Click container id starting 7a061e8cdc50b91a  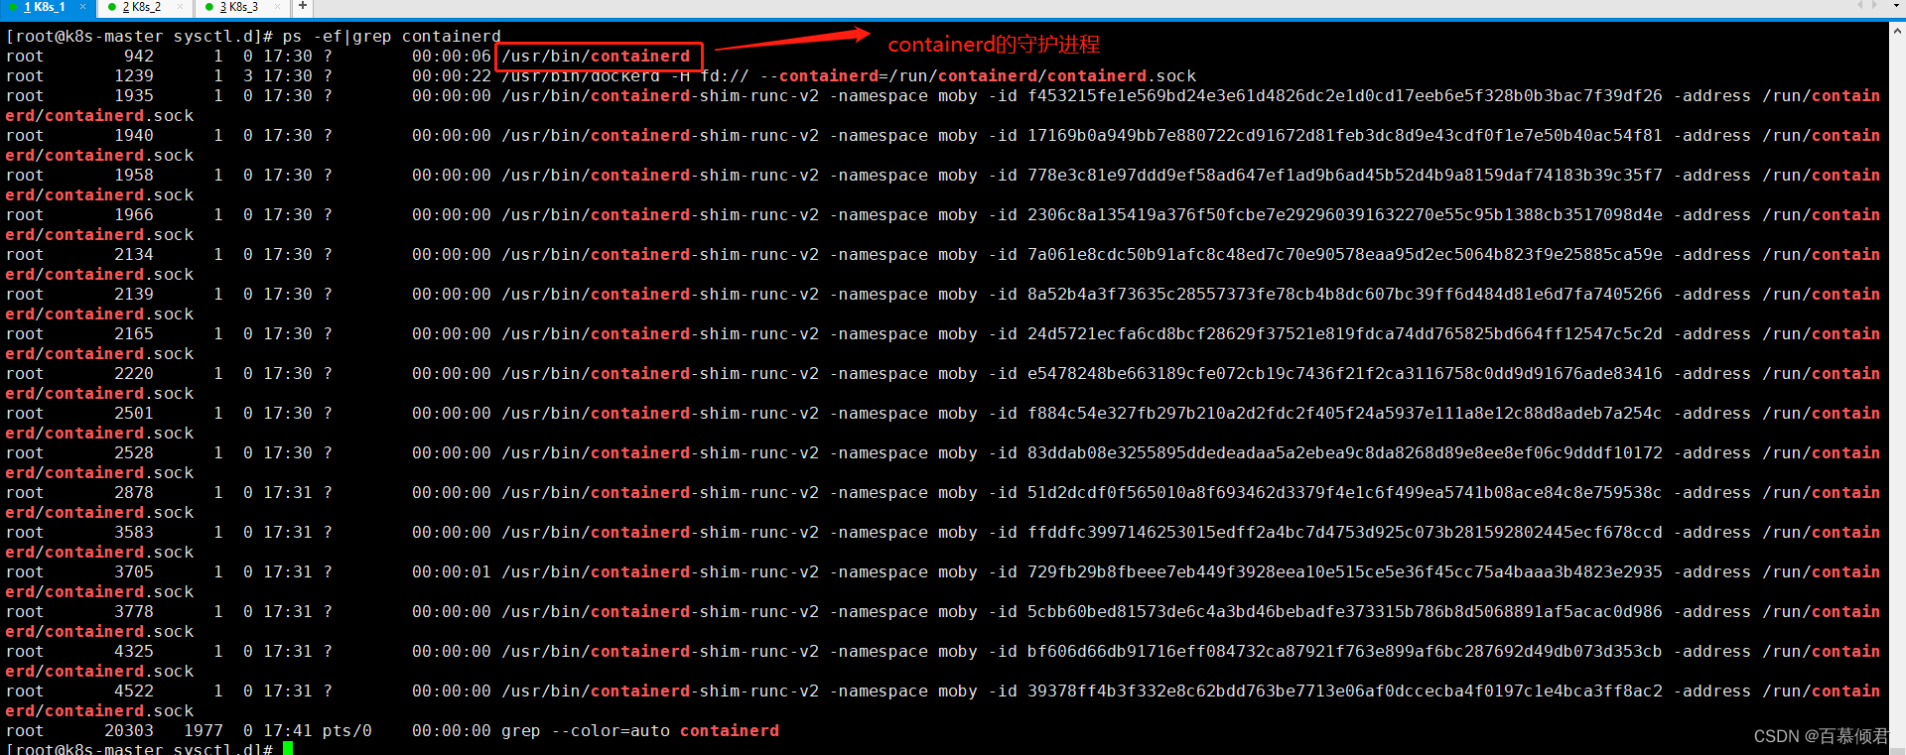(x=1345, y=255)
